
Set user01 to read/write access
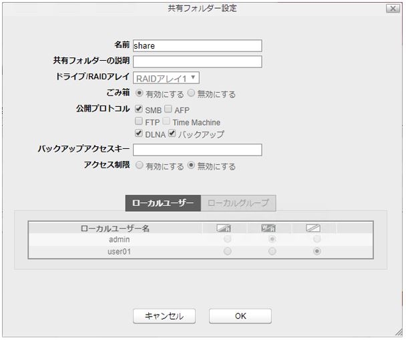(x=272, y=251)
